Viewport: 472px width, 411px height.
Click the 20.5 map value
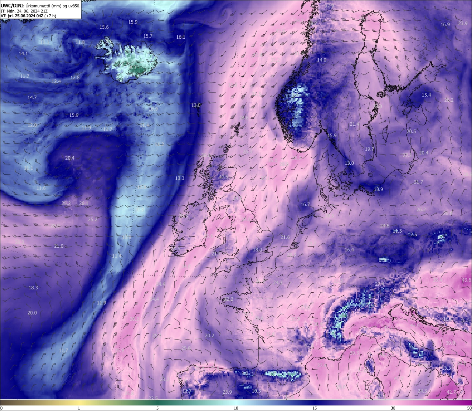[411, 132]
